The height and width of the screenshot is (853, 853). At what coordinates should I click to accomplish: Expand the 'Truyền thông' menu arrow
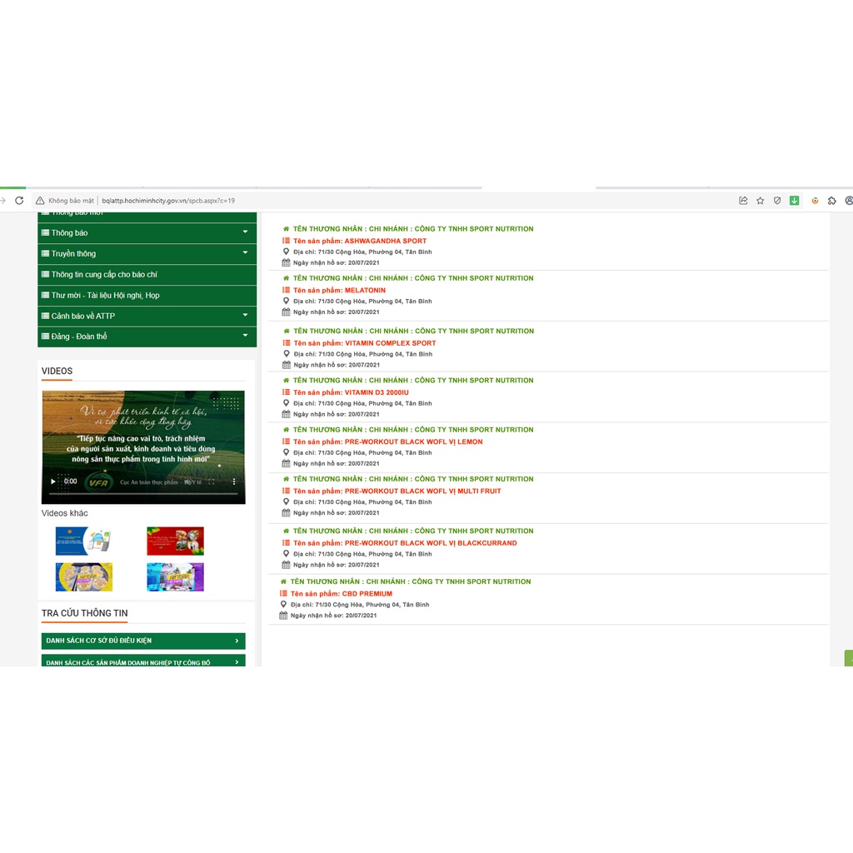click(245, 252)
